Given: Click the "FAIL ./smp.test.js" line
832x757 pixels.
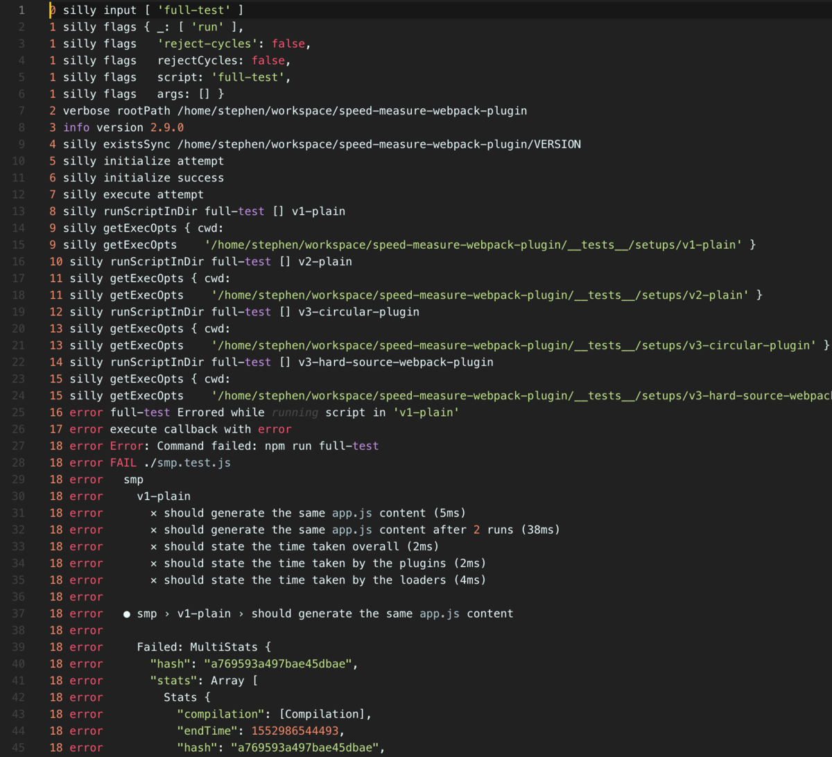Looking at the screenshot, I should click(139, 462).
